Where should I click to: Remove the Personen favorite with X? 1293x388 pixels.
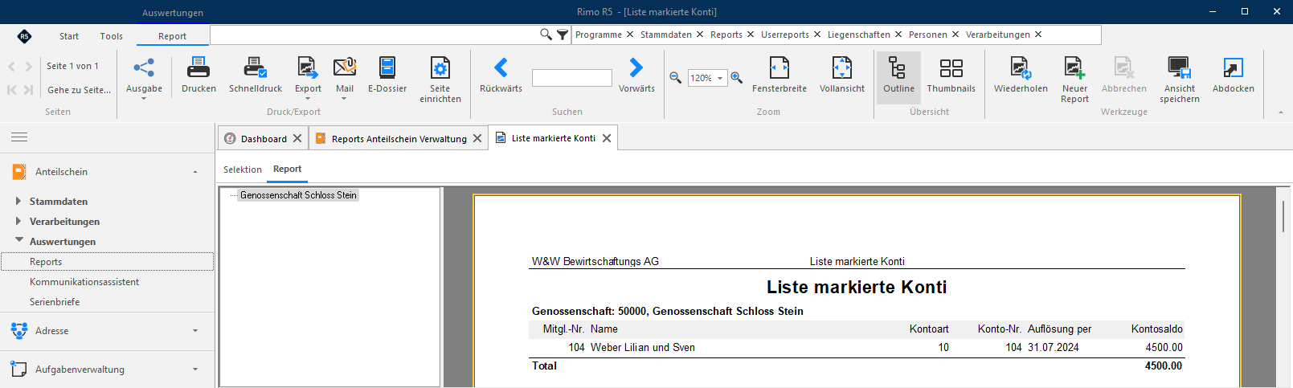click(x=955, y=35)
